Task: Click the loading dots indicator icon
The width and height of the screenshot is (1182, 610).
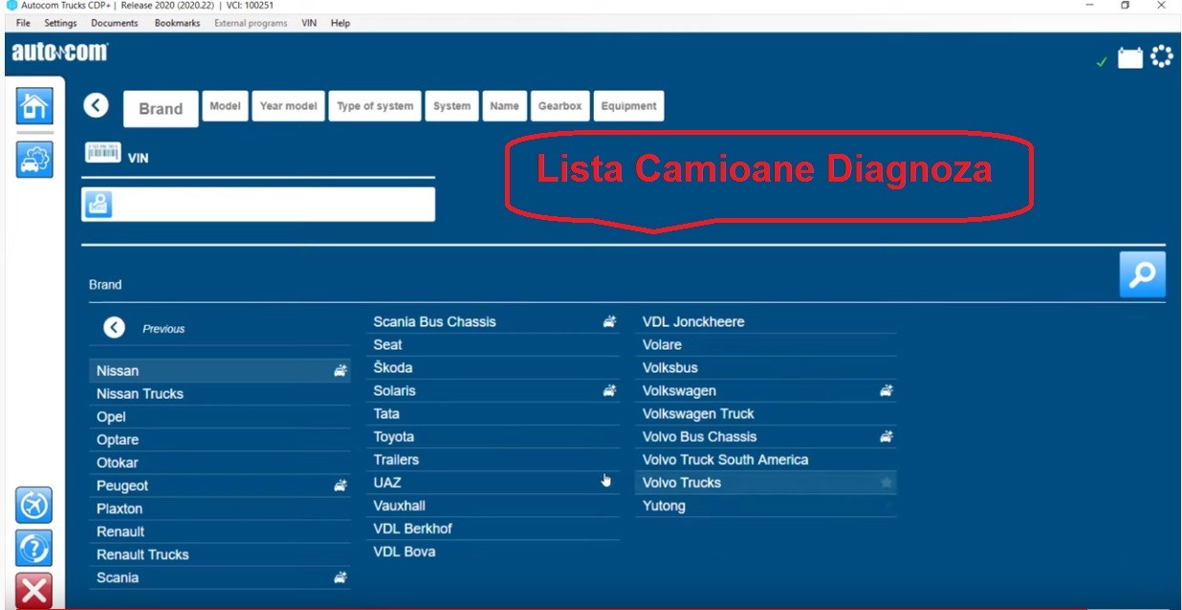Action: 1161,58
